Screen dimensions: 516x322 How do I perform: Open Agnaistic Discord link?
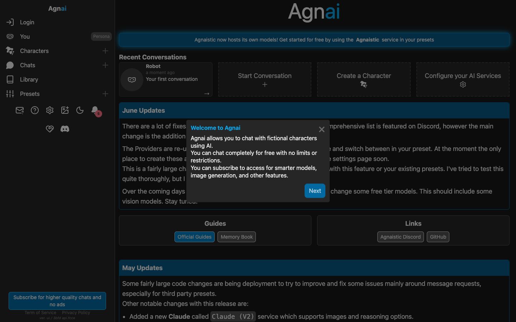coord(401,237)
